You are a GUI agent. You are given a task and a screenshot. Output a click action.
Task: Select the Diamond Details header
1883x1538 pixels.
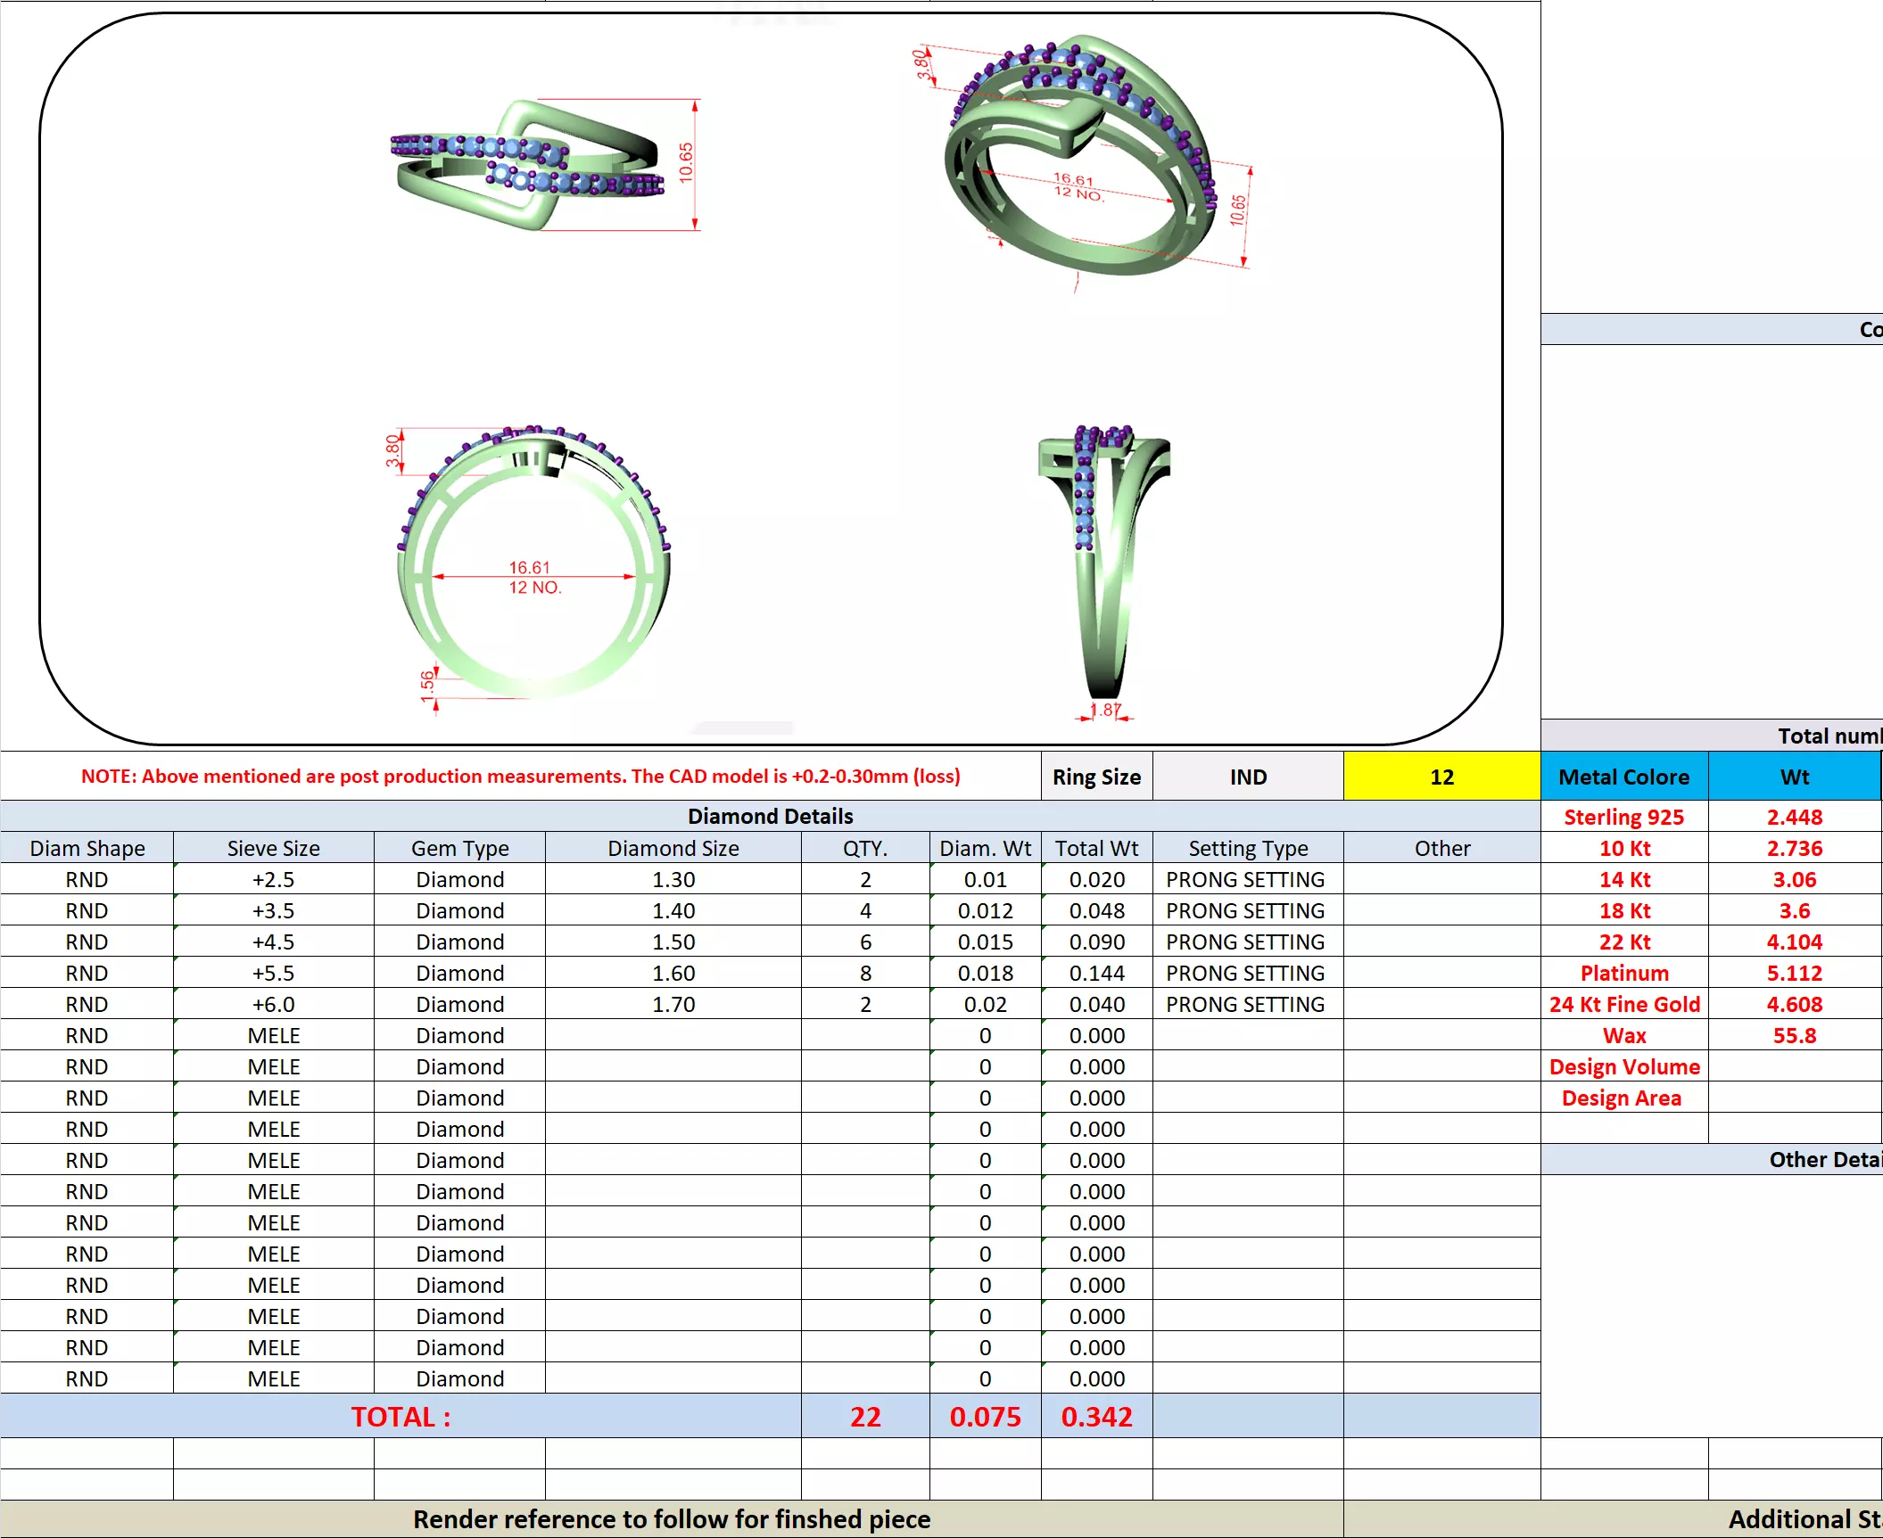pyautogui.click(x=770, y=817)
